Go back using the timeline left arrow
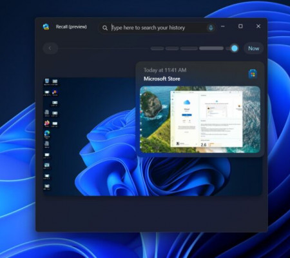 [x=50, y=48]
